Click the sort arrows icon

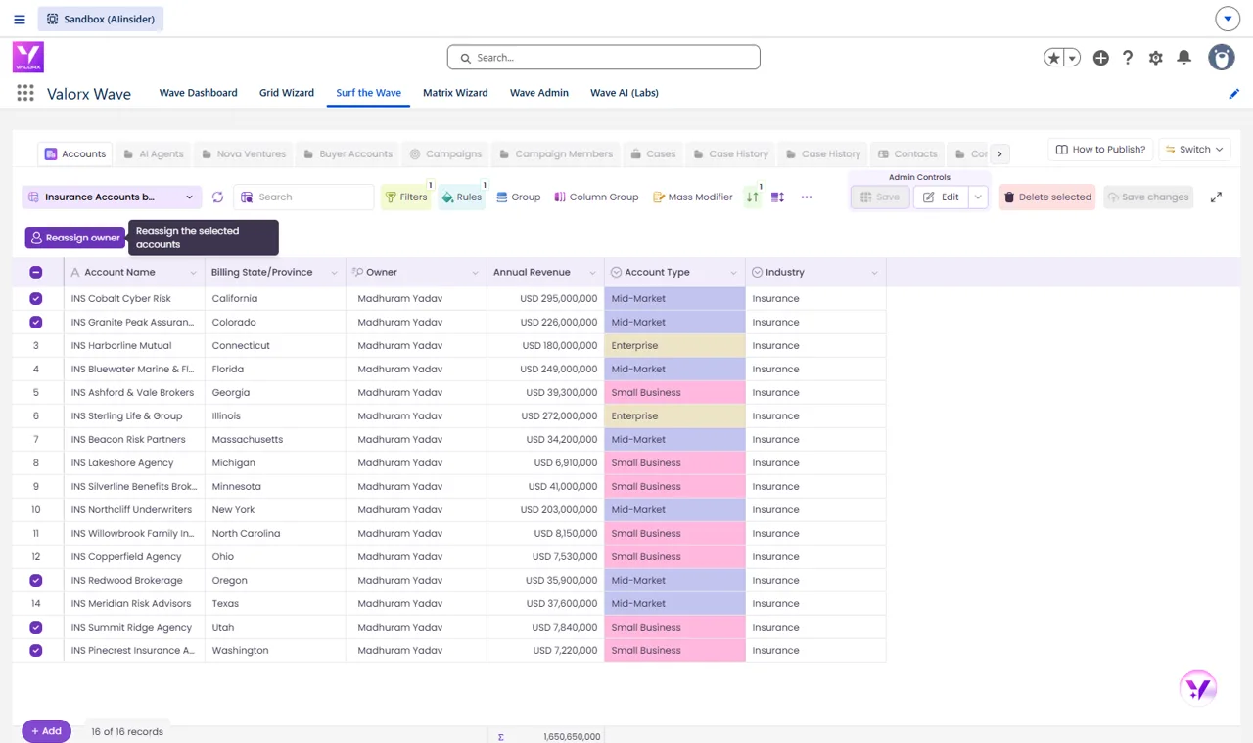[x=752, y=197]
